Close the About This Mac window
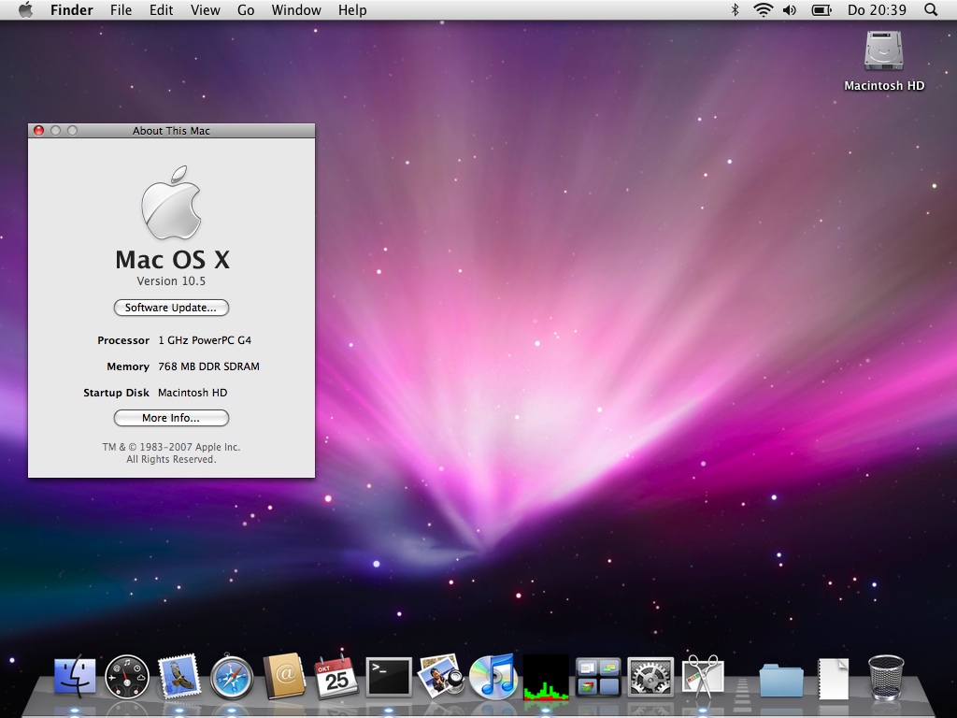The image size is (957, 718). click(x=38, y=130)
